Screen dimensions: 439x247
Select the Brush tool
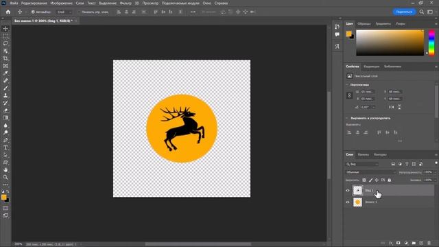(x=5, y=88)
